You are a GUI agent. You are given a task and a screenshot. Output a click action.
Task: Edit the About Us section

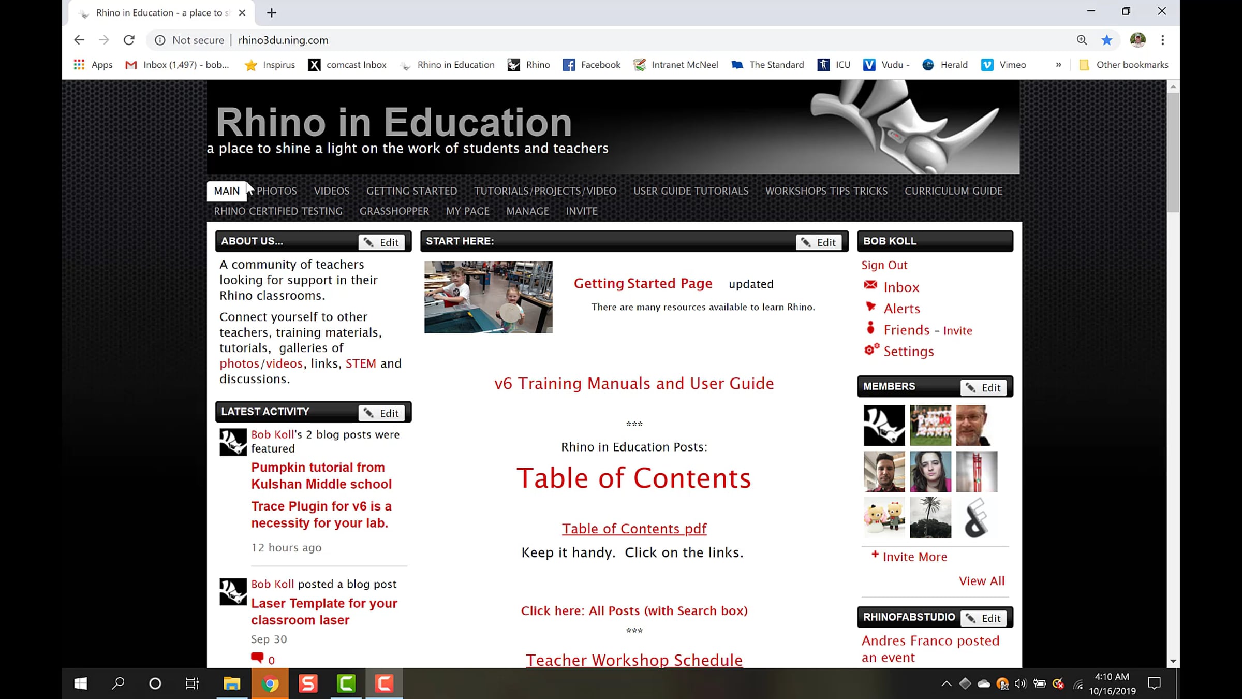(x=382, y=242)
